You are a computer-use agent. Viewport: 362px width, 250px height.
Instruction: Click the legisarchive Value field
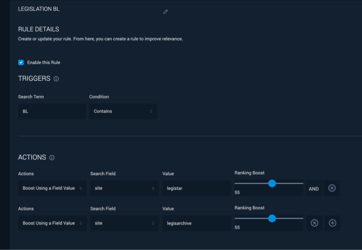tap(197, 223)
